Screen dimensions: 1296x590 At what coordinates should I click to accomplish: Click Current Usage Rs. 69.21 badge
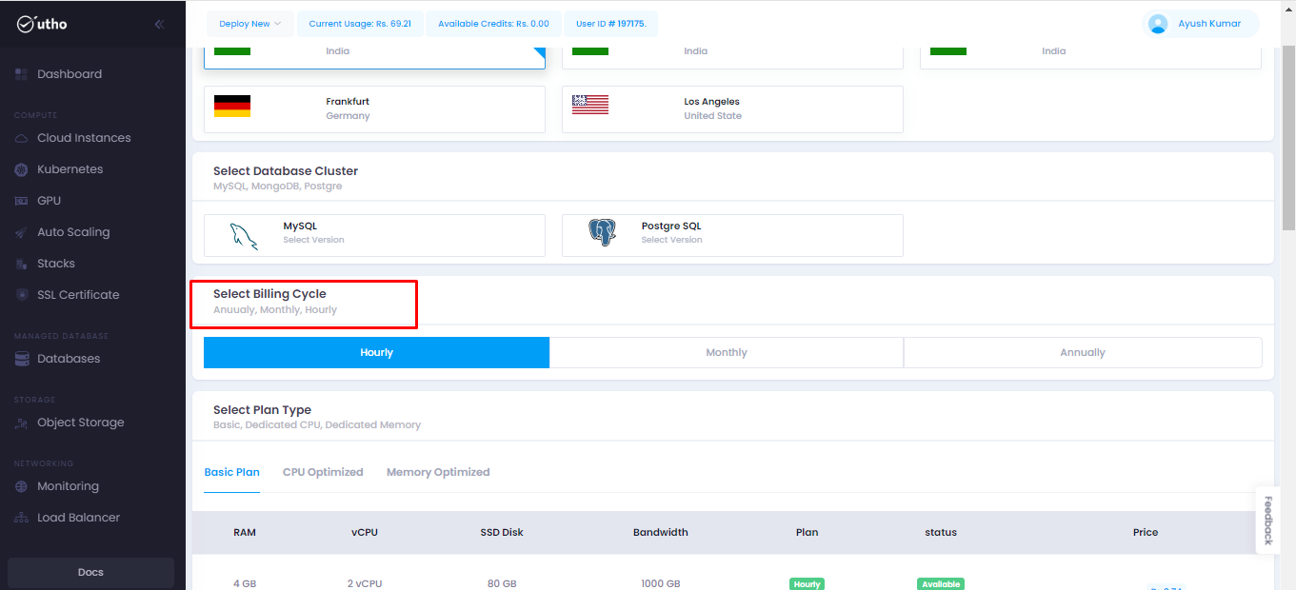(360, 24)
